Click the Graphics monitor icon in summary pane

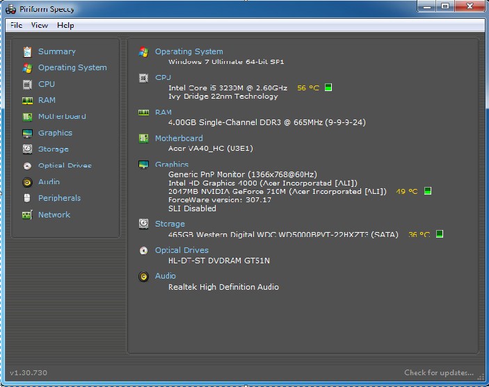pyautogui.click(x=143, y=165)
